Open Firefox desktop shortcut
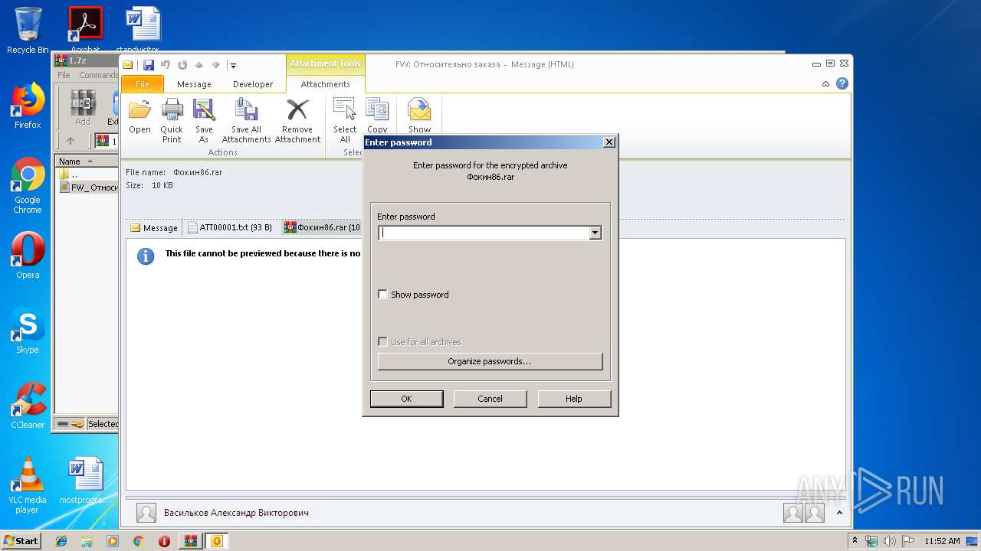Image resolution: width=981 pixels, height=551 pixels. pos(28,106)
